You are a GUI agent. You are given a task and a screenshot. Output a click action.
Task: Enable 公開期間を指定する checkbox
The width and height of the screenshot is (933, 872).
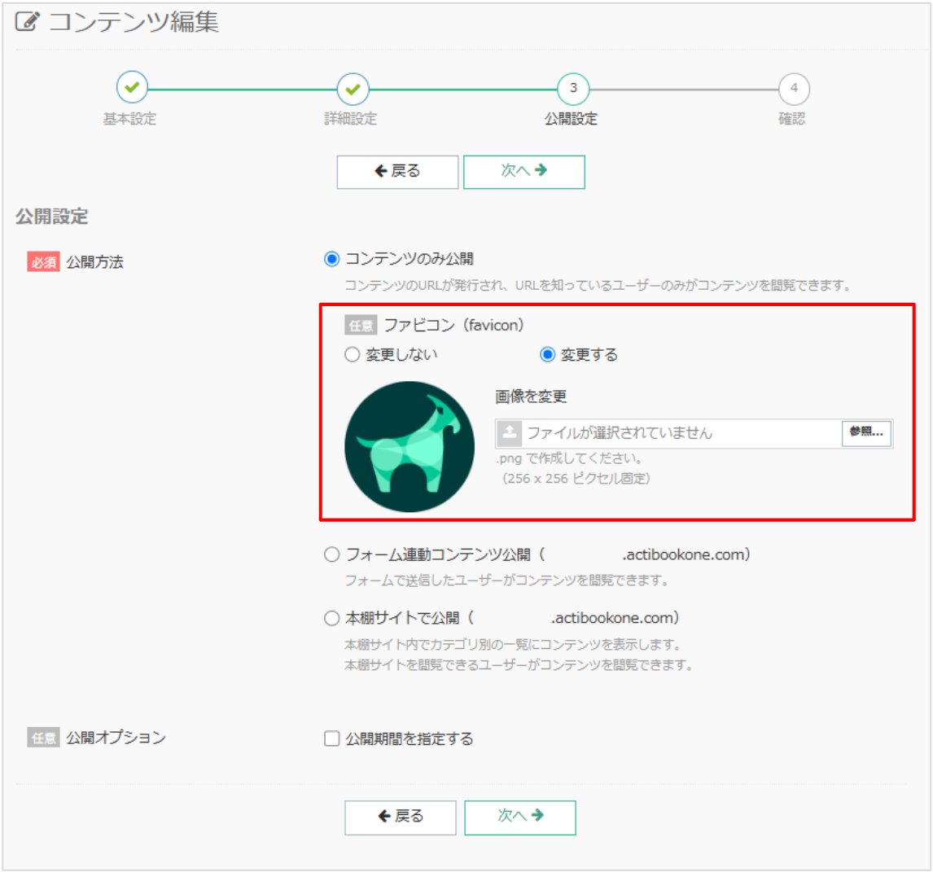pos(332,739)
